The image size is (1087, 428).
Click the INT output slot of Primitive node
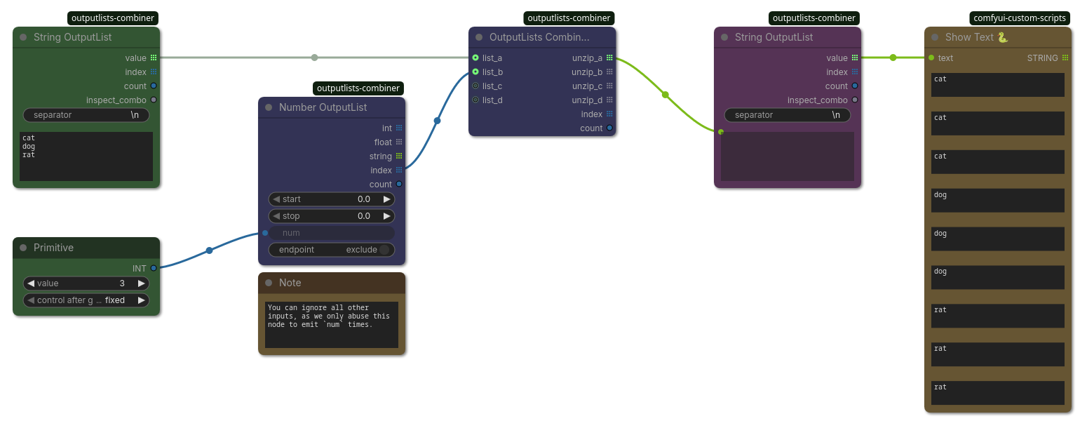coord(154,268)
